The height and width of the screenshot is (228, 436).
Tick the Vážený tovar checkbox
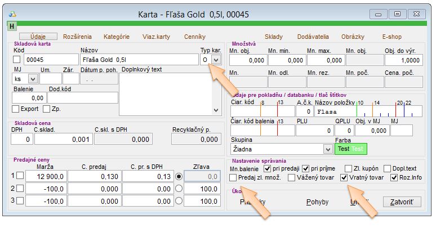click(x=291, y=178)
